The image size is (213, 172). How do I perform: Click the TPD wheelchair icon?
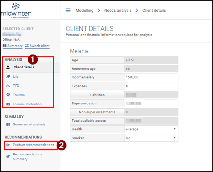8,86
